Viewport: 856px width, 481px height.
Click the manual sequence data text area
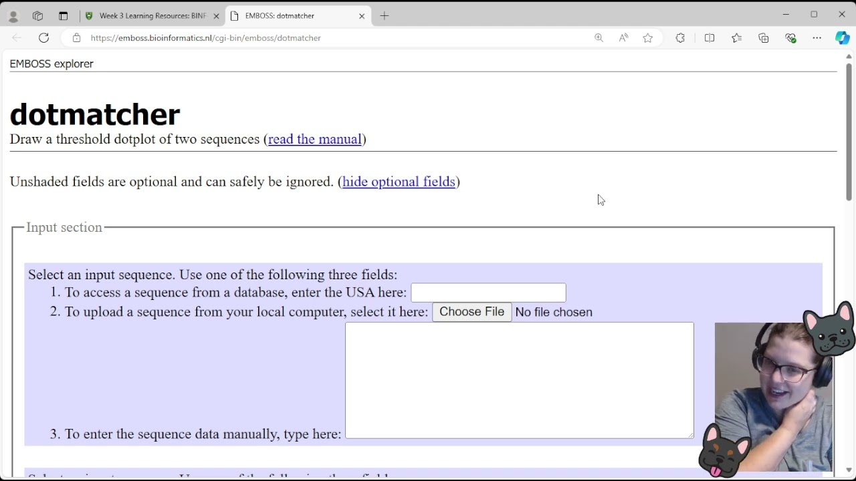pos(520,381)
